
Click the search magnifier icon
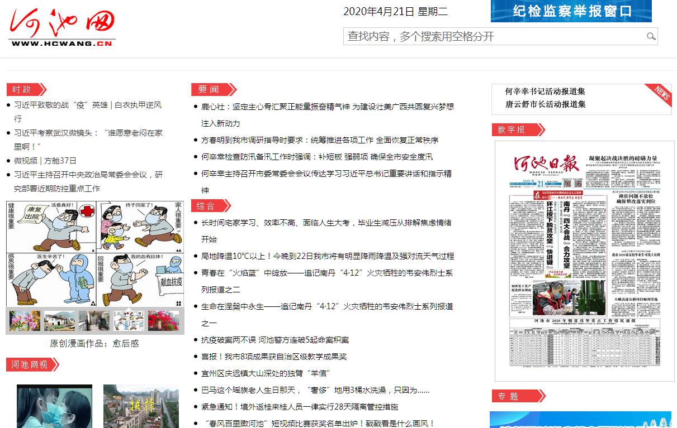click(x=651, y=37)
